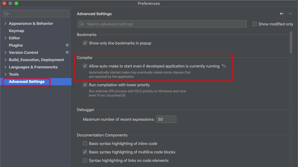Reset auto-make setting with revert arrow
This screenshot has width=298, height=167.
tap(224, 66)
